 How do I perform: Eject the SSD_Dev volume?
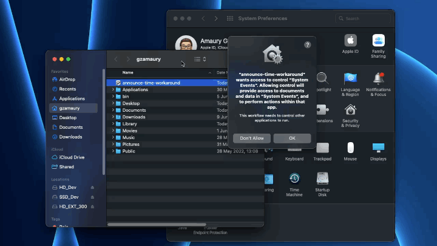tap(92, 197)
